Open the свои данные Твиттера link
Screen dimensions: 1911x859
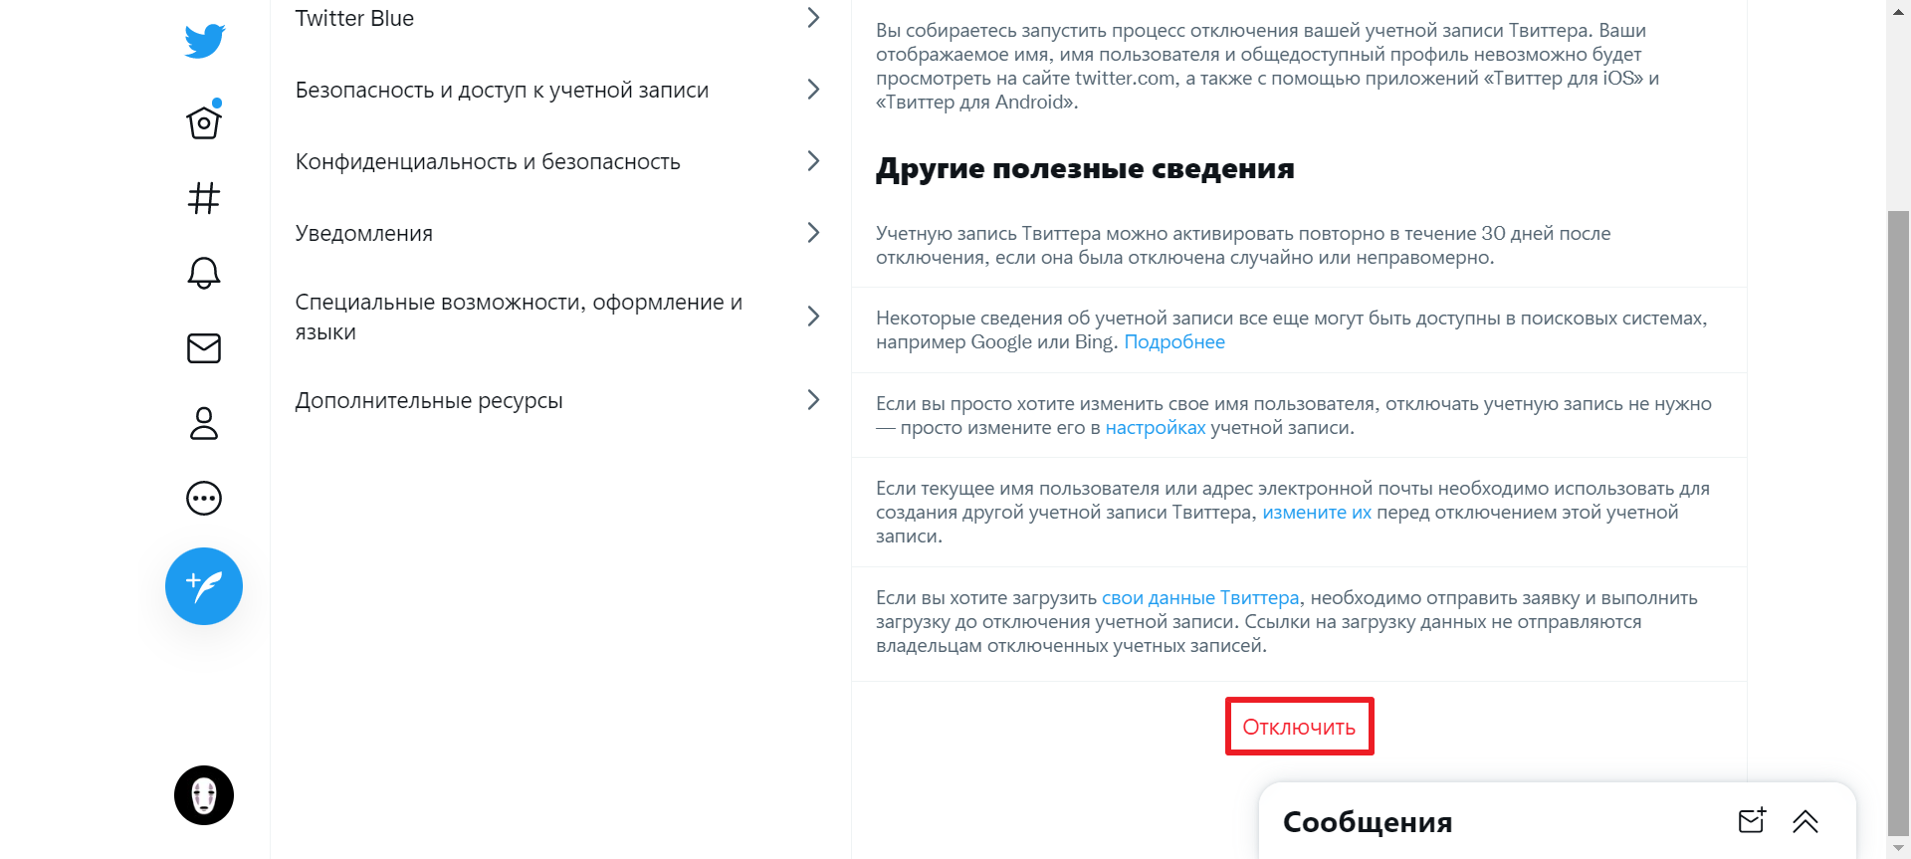pyautogui.click(x=1199, y=597)
